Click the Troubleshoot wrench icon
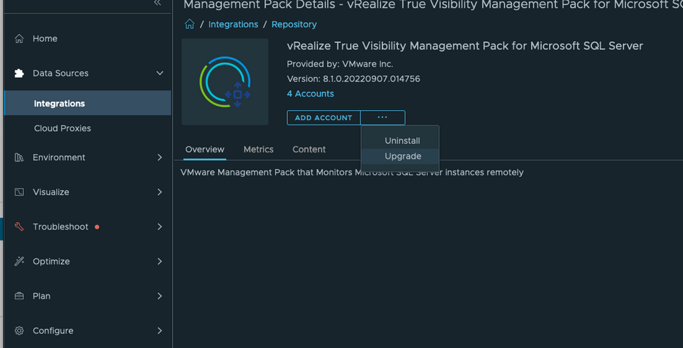 tap(20, 227)
